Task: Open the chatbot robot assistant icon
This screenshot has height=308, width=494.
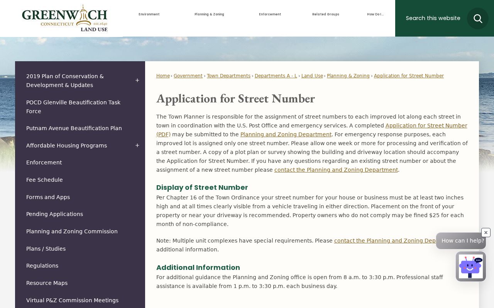Action: tap(471, 266)
